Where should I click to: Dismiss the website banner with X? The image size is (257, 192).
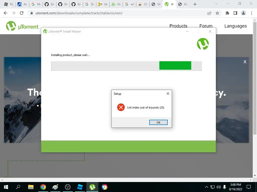pos(245,62)
